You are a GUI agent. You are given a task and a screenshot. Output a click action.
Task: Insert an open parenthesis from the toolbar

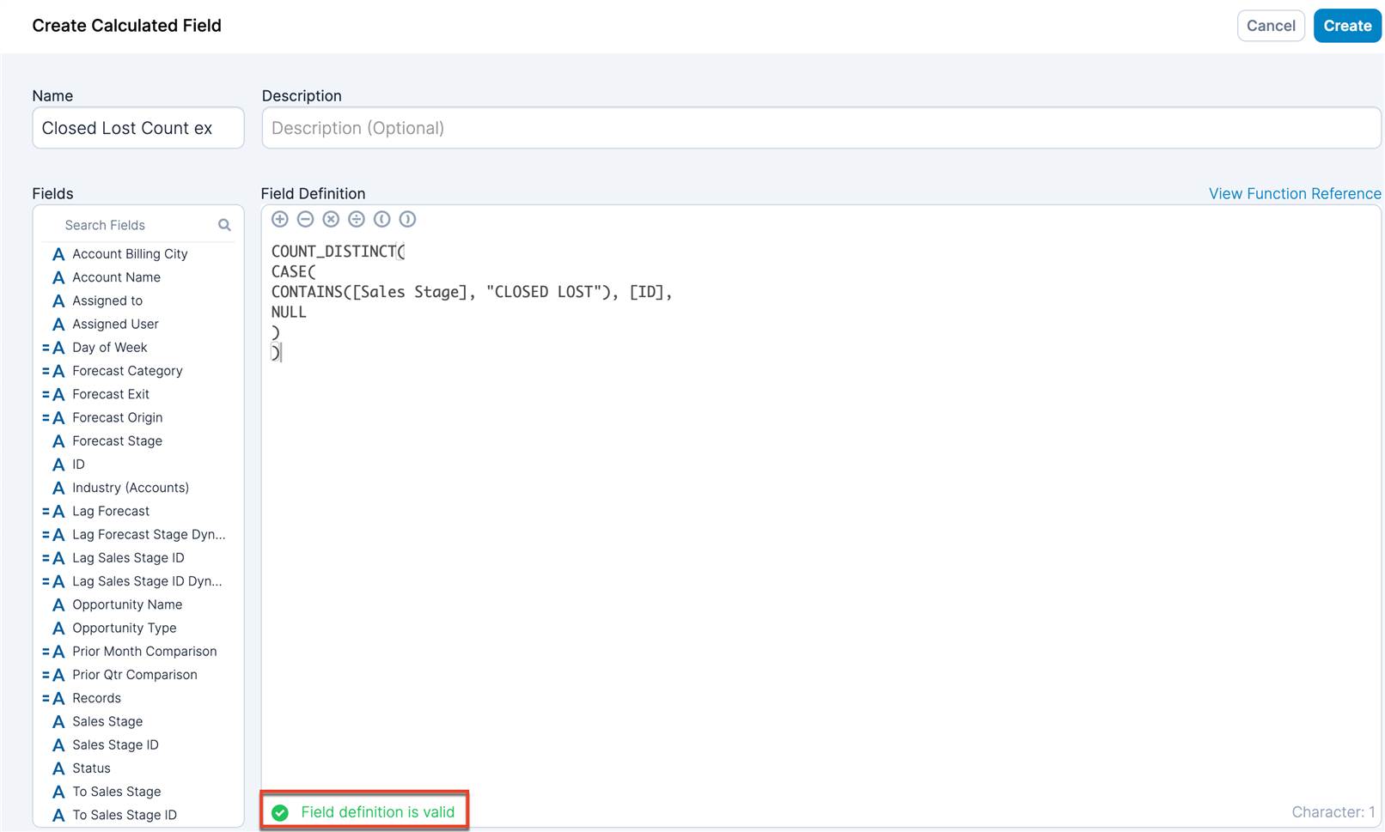click(382, 219)
